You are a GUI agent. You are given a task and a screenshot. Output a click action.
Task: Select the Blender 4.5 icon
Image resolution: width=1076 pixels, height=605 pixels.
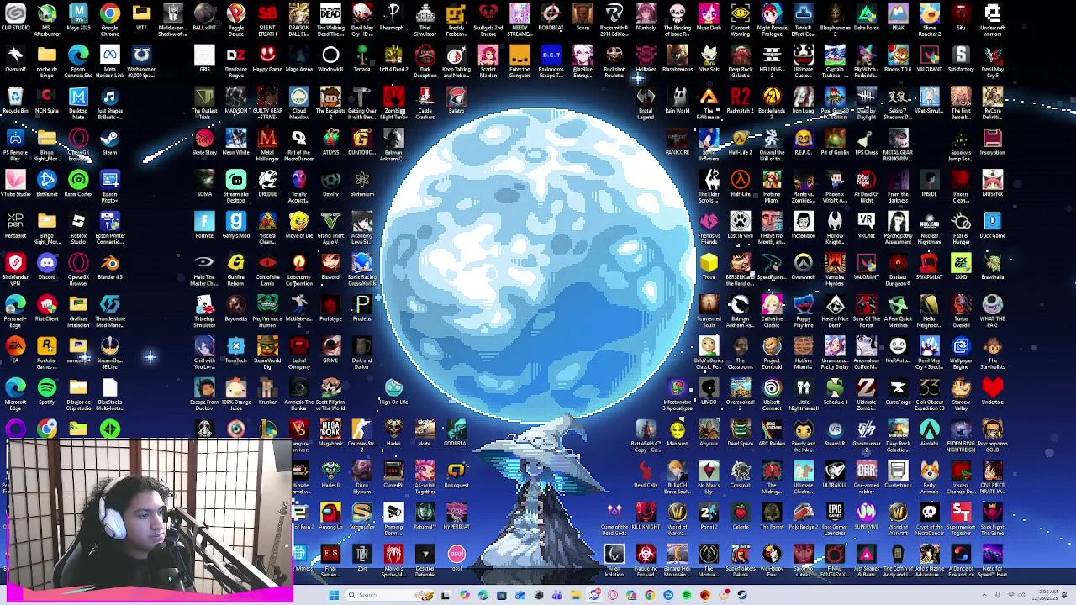[x=110, y=267]
